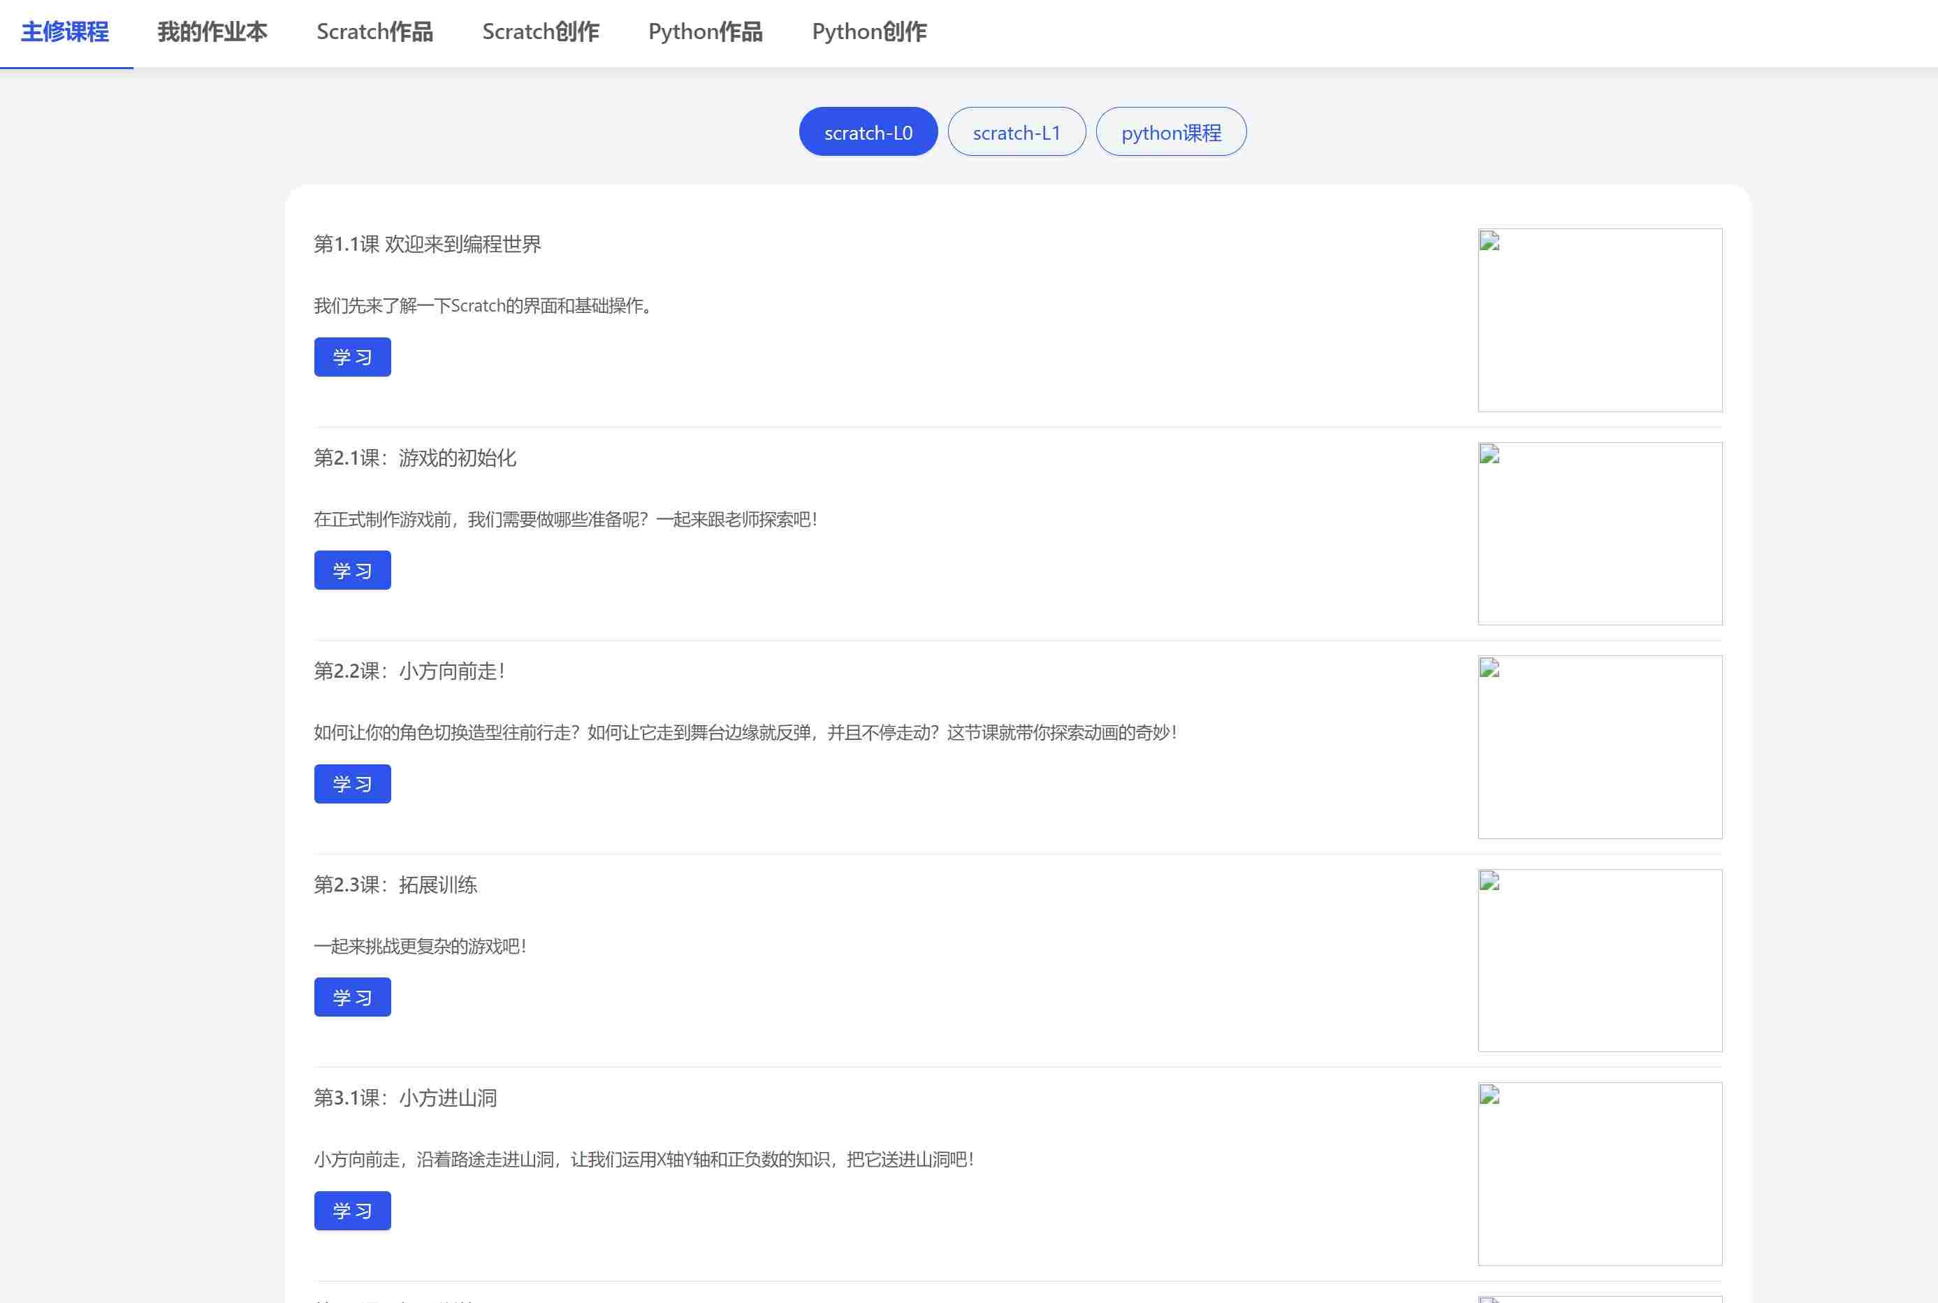Select the scratch-L0 course filter
This screenshot has width=1938, height=1303.
[x=868, y=132]
